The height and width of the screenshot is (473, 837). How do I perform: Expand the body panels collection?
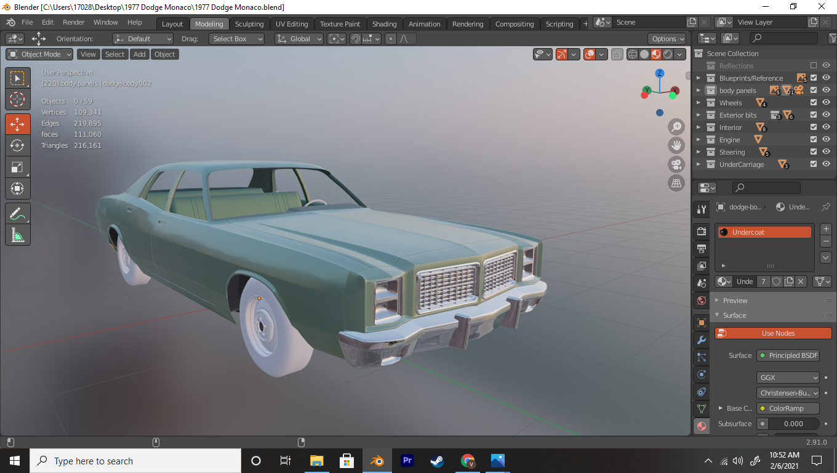click(699, 91)
